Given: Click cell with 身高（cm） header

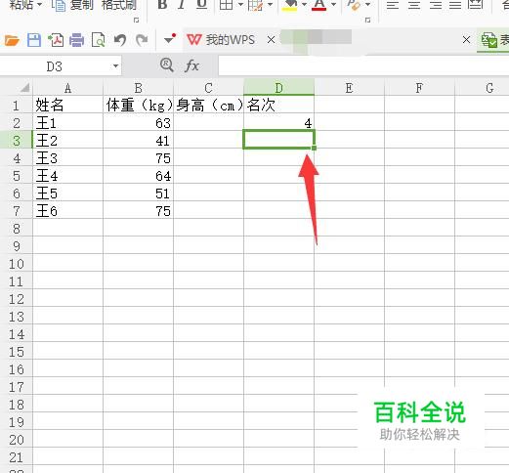Looking at the screenshot, I should 208,105.
